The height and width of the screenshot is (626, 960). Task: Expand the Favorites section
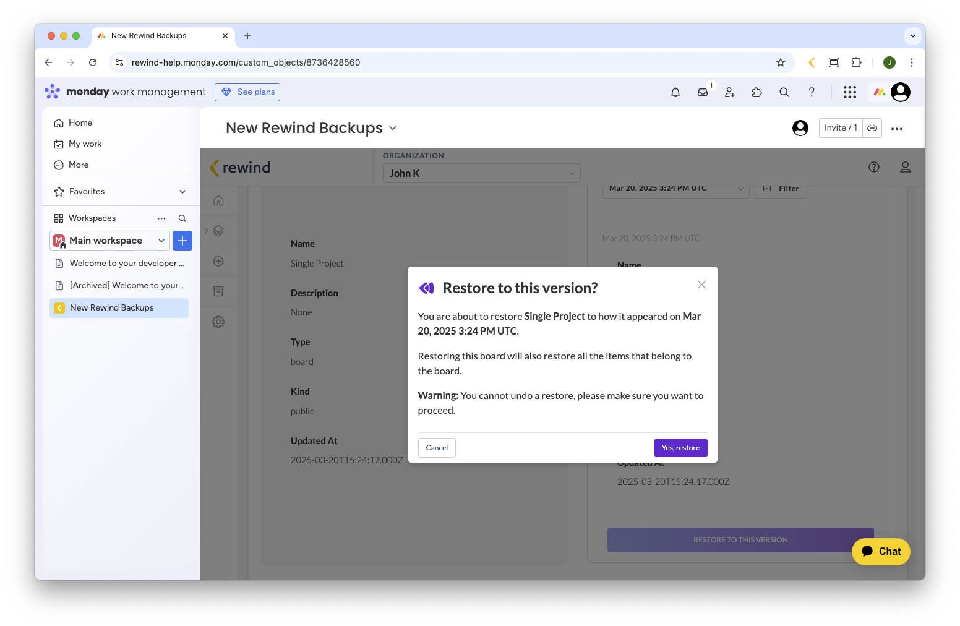click(x=182, y=192)
